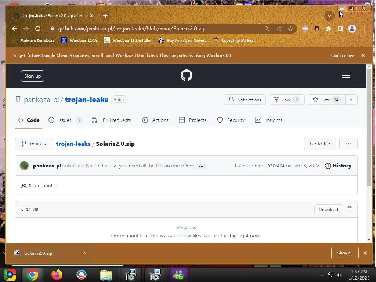
Task: Open the Malware Database bookmark
Action: (x=34, y=40)
